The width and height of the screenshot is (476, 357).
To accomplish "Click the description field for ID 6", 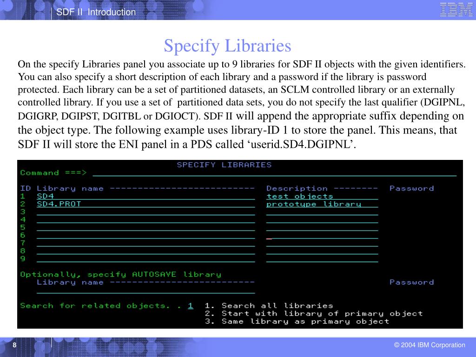I will coord(322,236).
